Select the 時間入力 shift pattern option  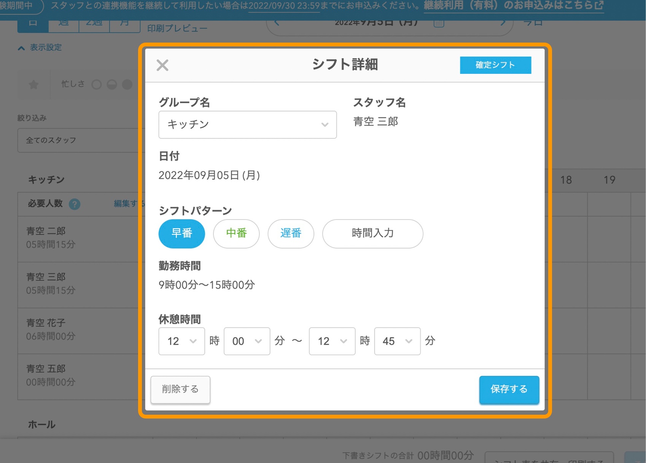point(372,234)
